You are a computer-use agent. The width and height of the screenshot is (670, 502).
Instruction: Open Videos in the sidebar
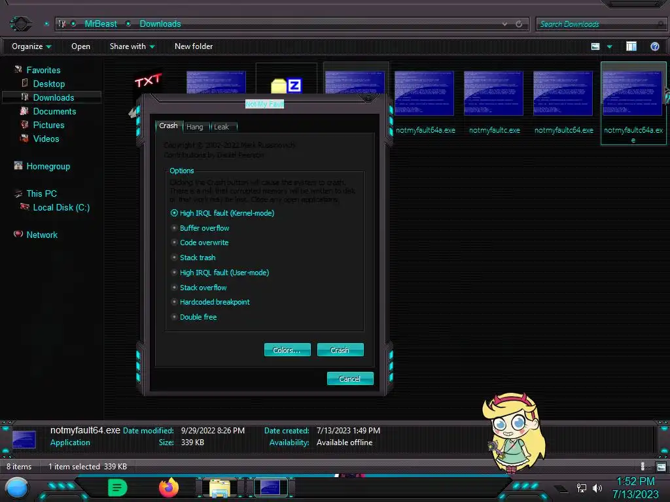pos(46,139)
